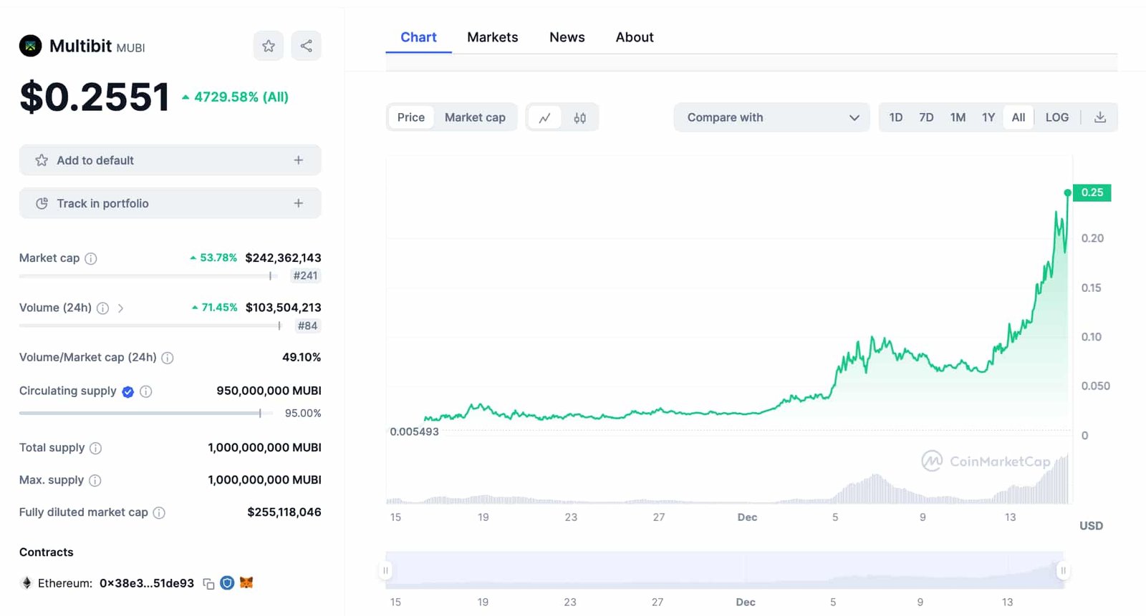Click the 49.10% volume/market cap value

[x=302, y=357]
